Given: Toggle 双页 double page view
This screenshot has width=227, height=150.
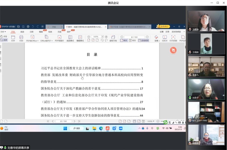Looking at the screenshot, I should point(132,41).
